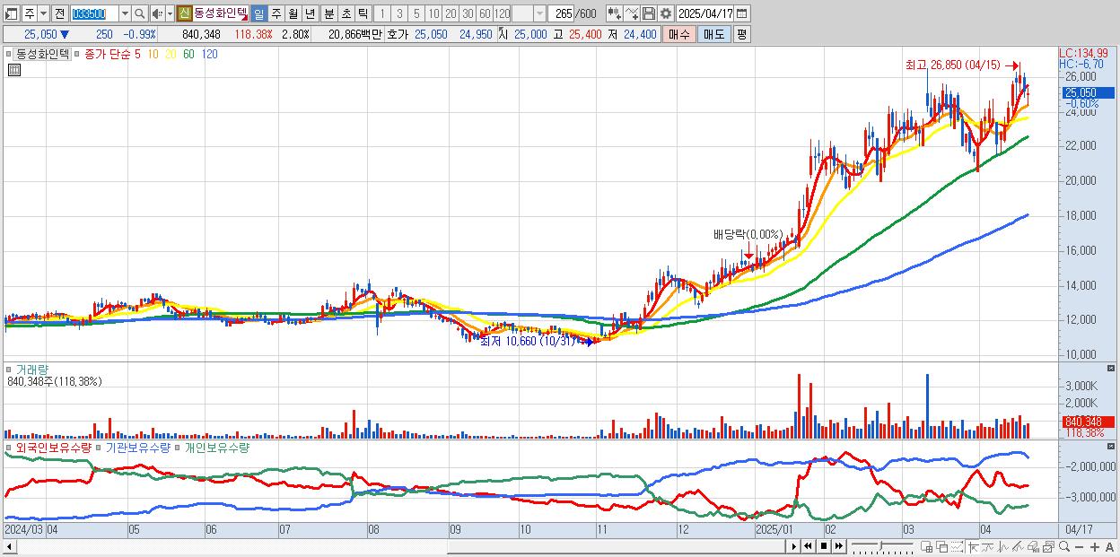Click the 30 interval button
Image resolution: width=1120 pixels, height=557 pixels.
coord(468,13)
